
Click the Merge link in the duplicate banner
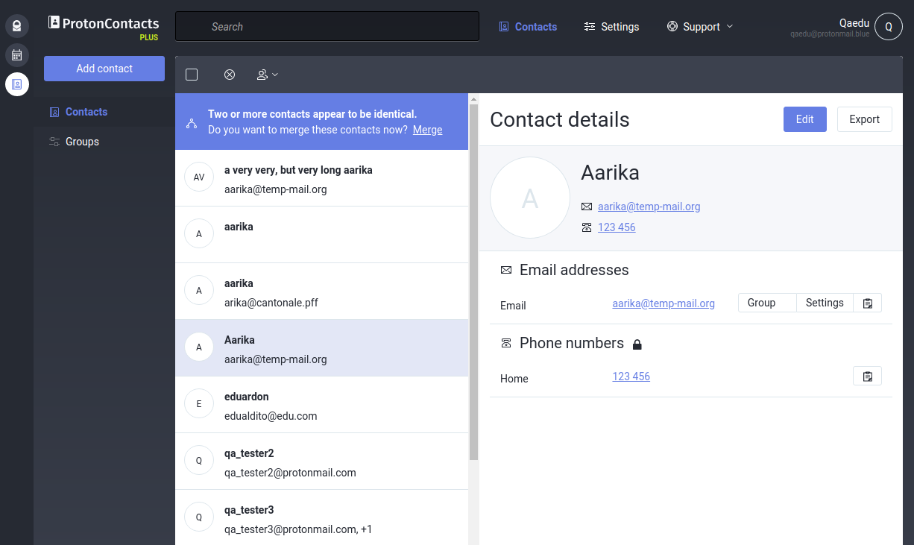click(x=427, y=129)
